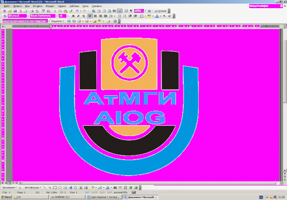Click the Undo arrow icon

(x=78, y=10)
